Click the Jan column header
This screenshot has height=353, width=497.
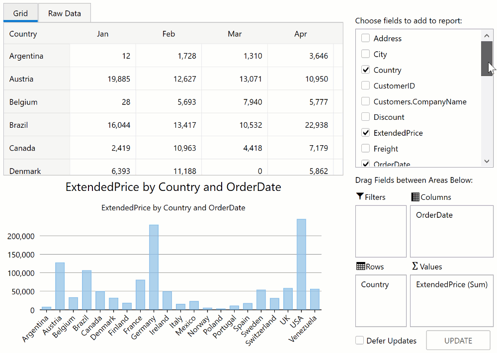tap(103, 34)
